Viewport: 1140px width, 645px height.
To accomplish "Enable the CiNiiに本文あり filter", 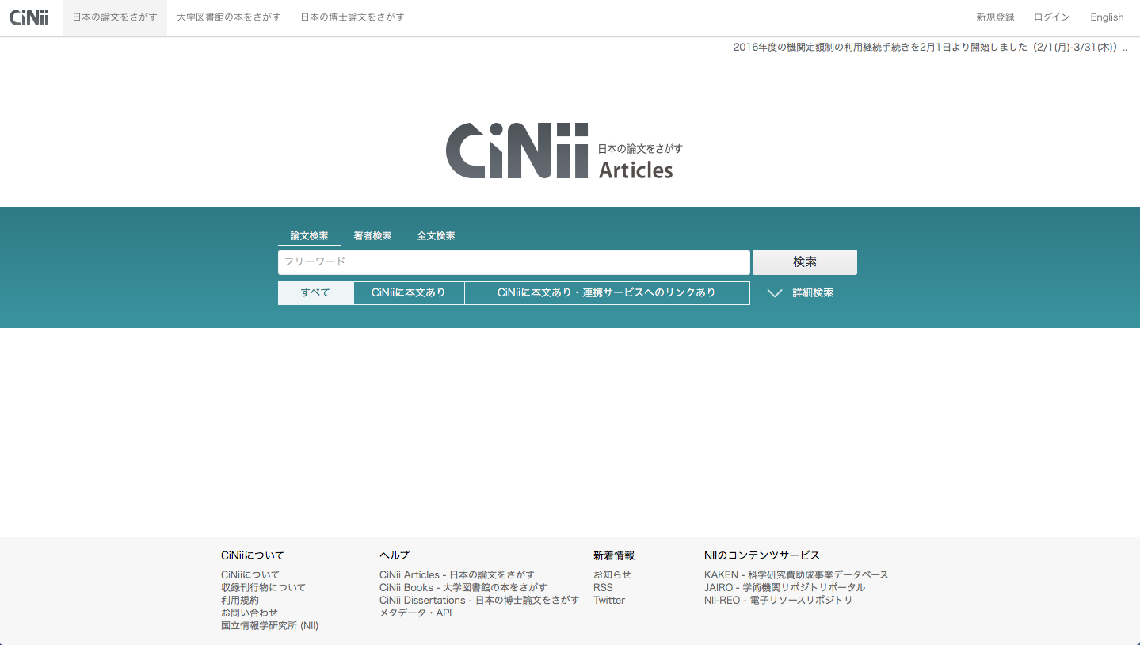I will point(409,292).
